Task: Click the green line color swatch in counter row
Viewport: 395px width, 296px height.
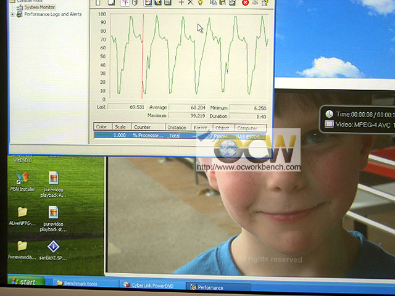Action: [103, 135]
